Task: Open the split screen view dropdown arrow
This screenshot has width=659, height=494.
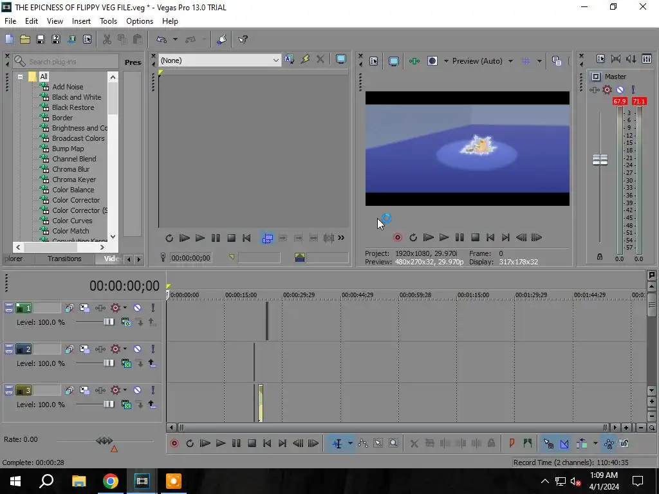Action: tap(445, 61)
